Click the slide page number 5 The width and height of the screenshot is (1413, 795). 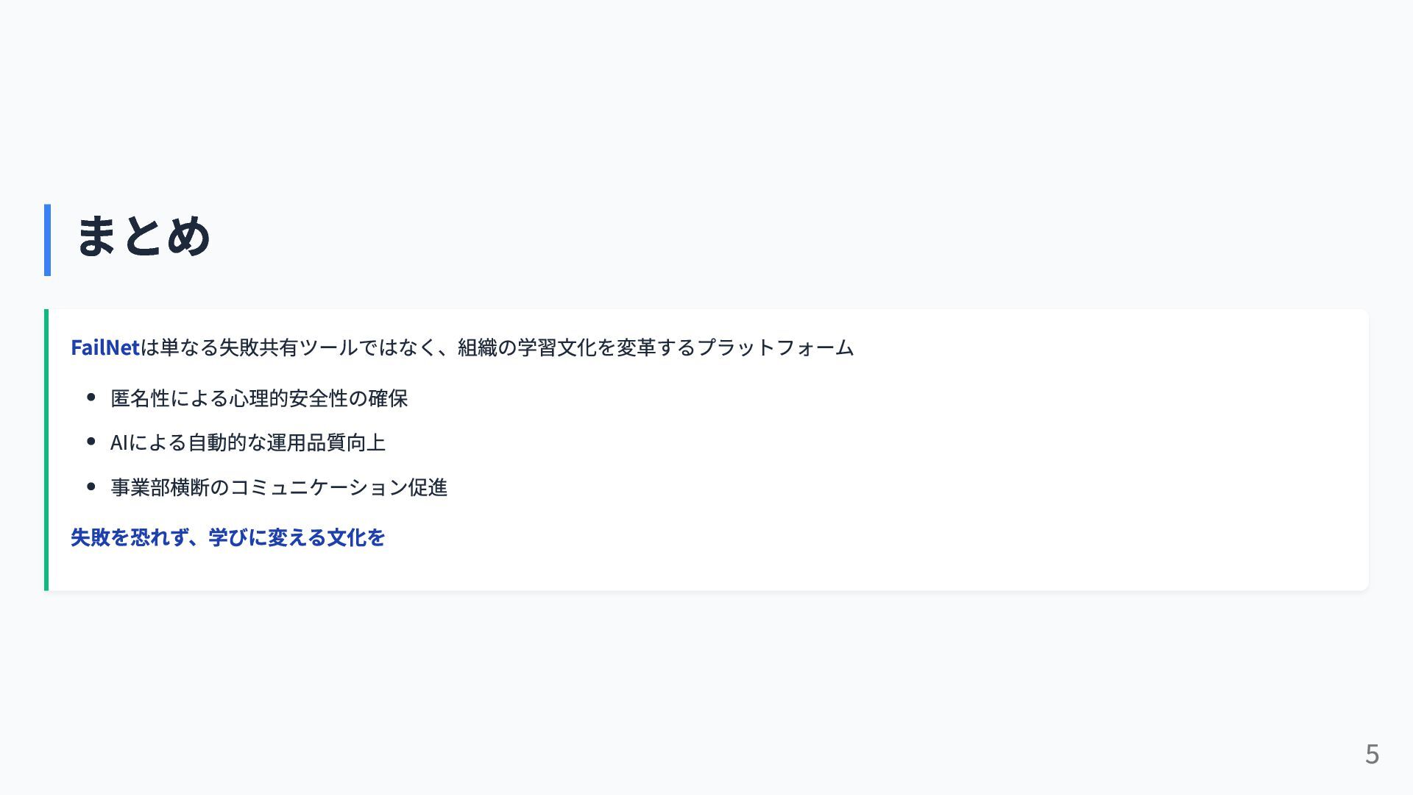1372,754
